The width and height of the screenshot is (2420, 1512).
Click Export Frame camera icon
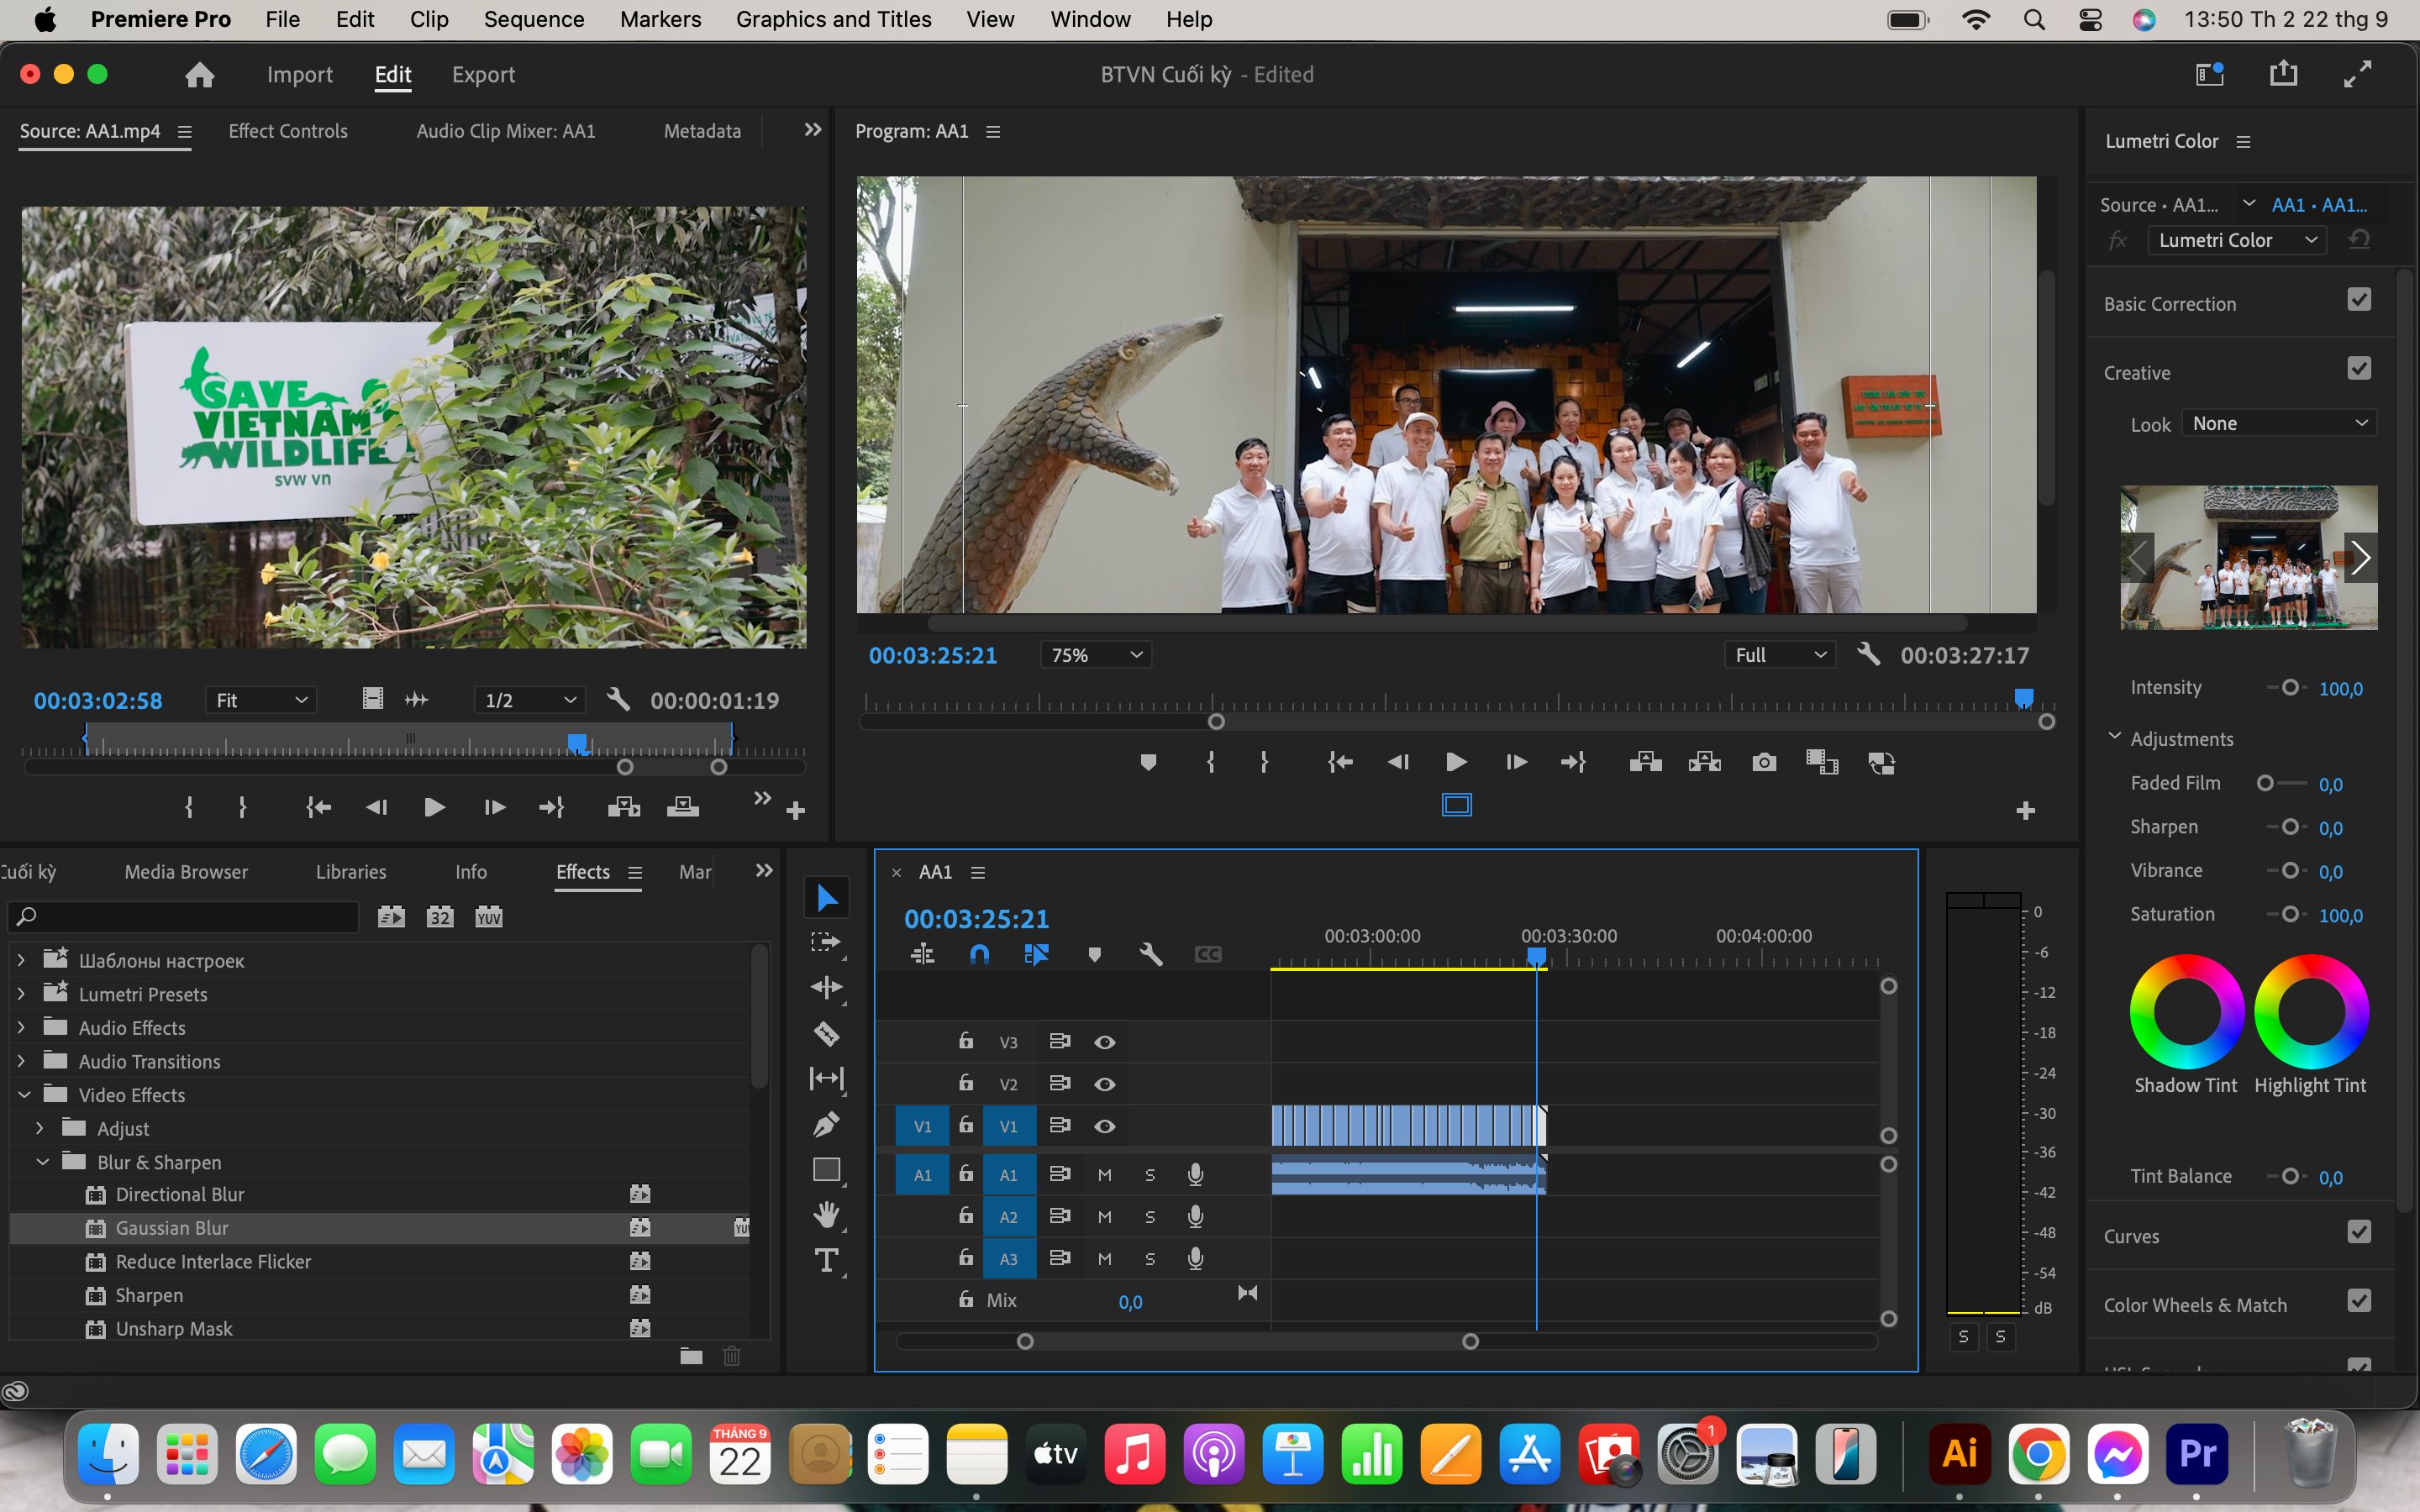1764,762
